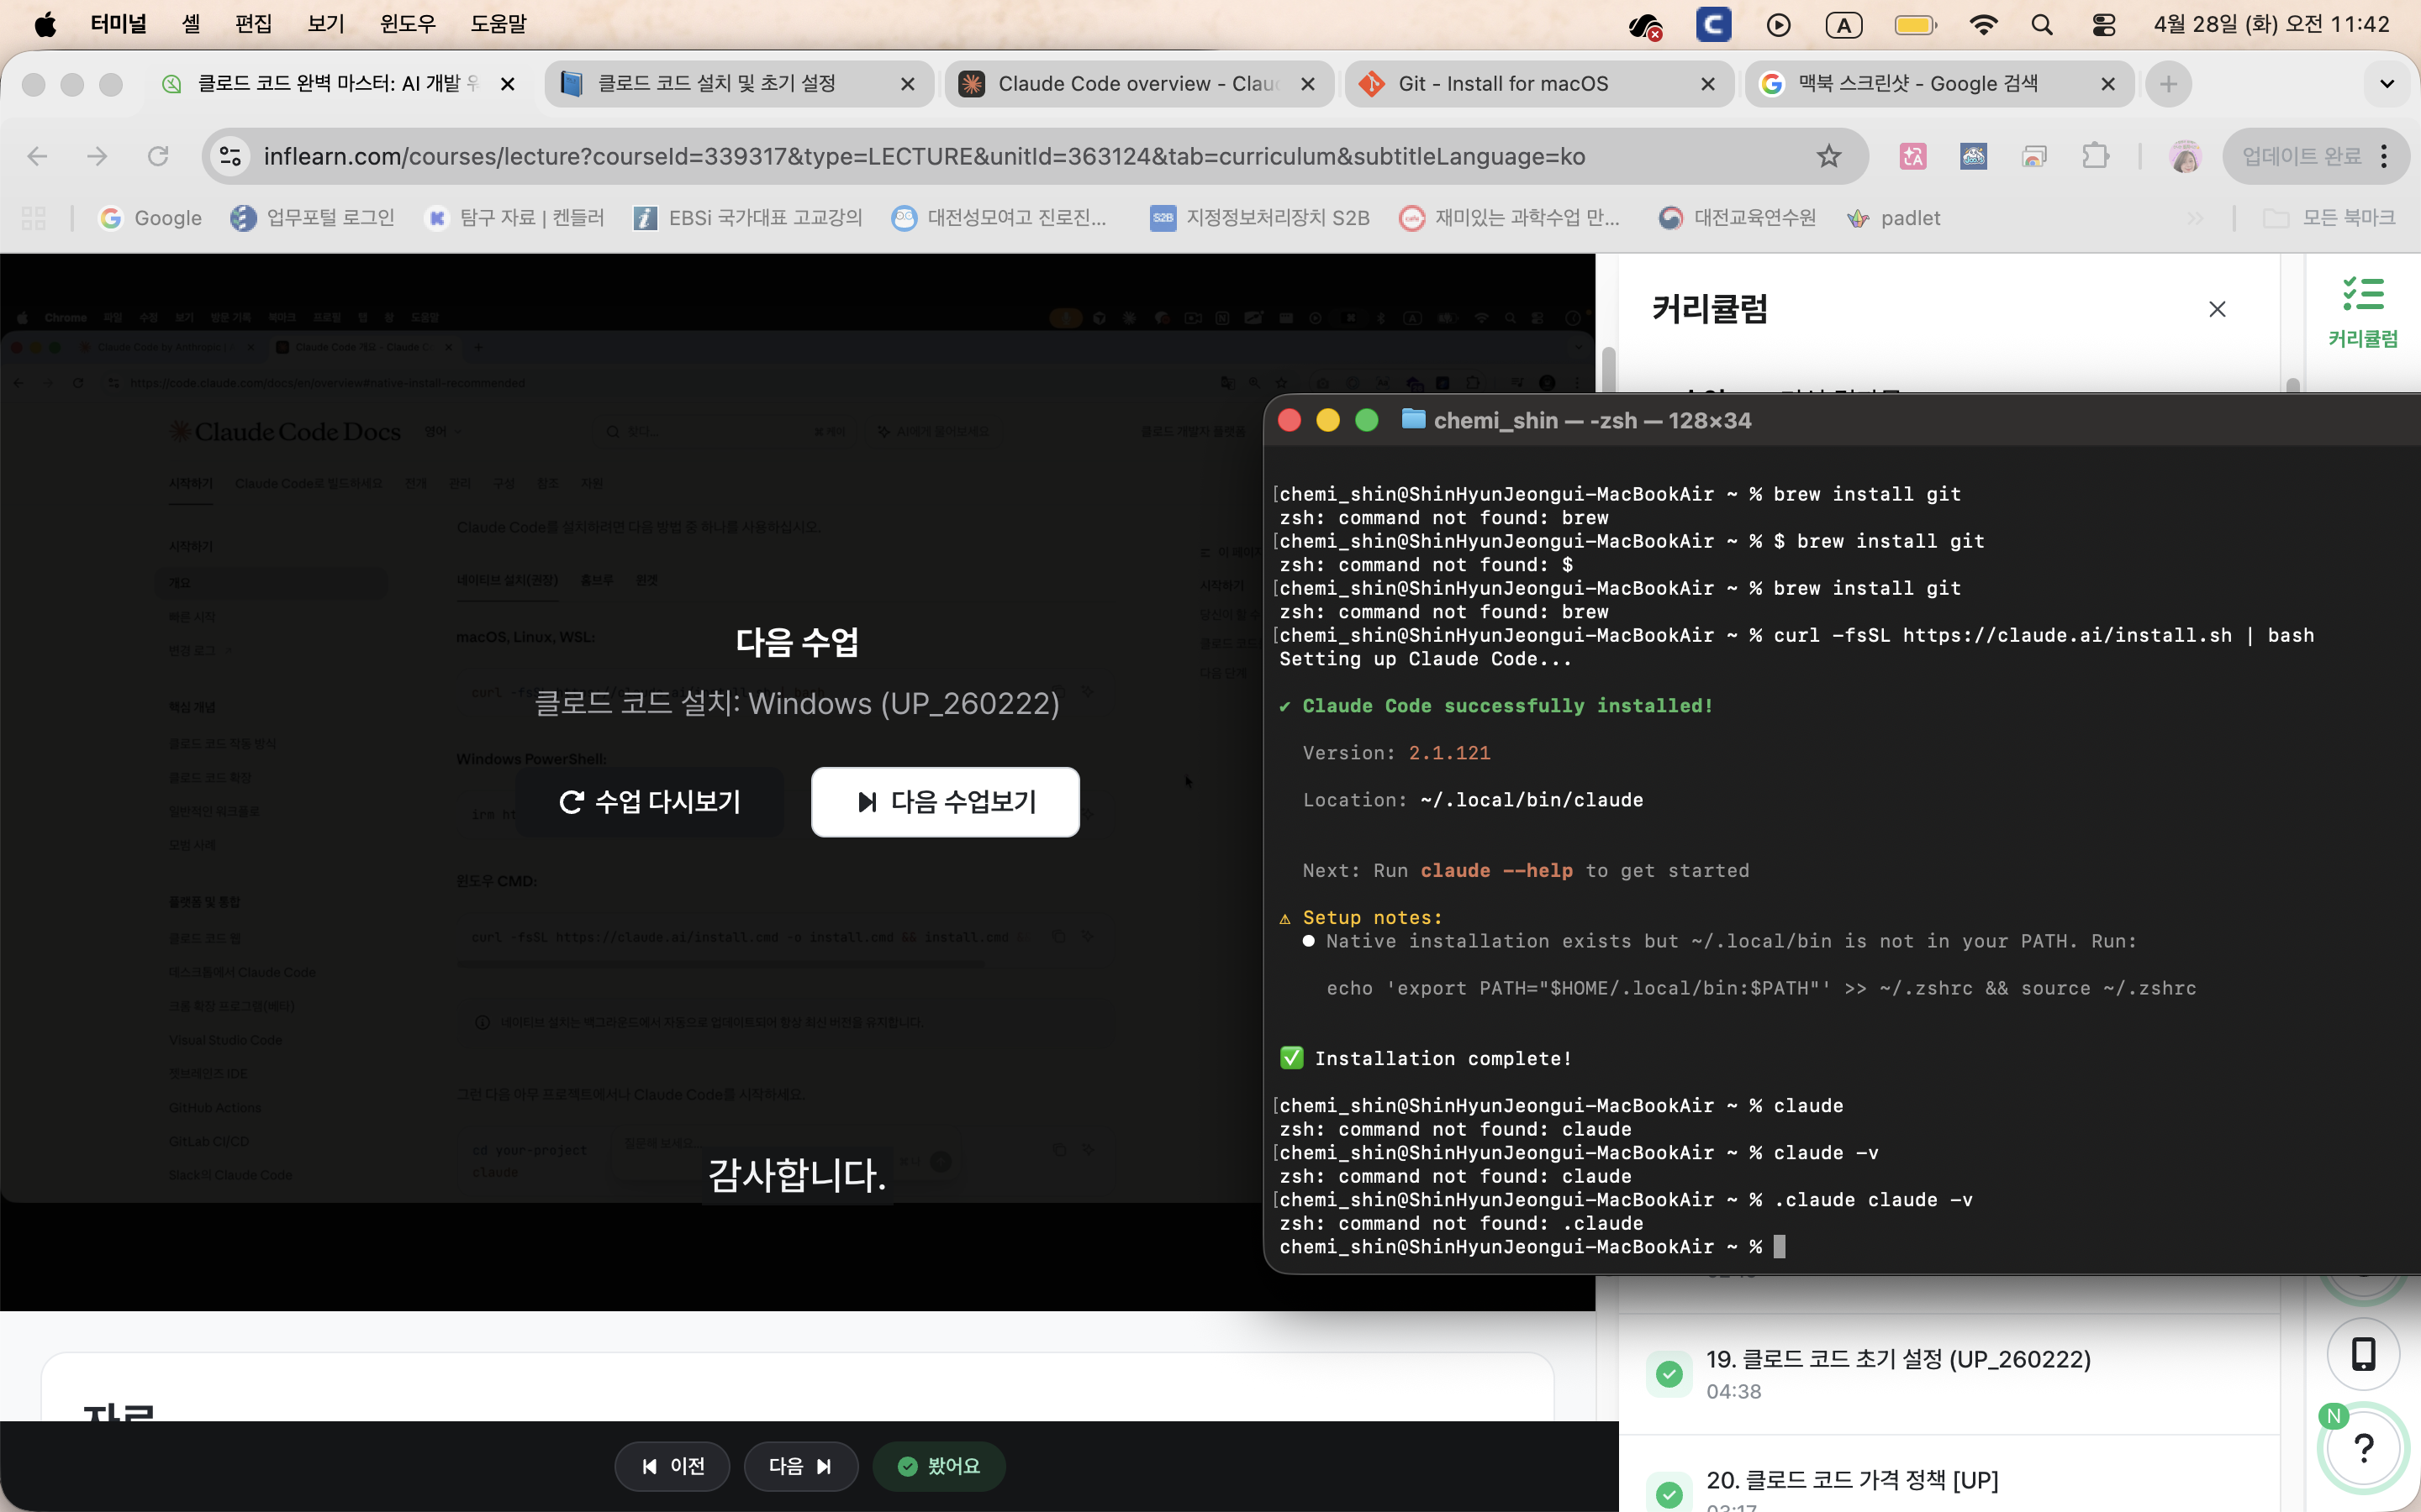Toggle the 봤어요 watched button

pyautogui.click(x=938, y=1466)
